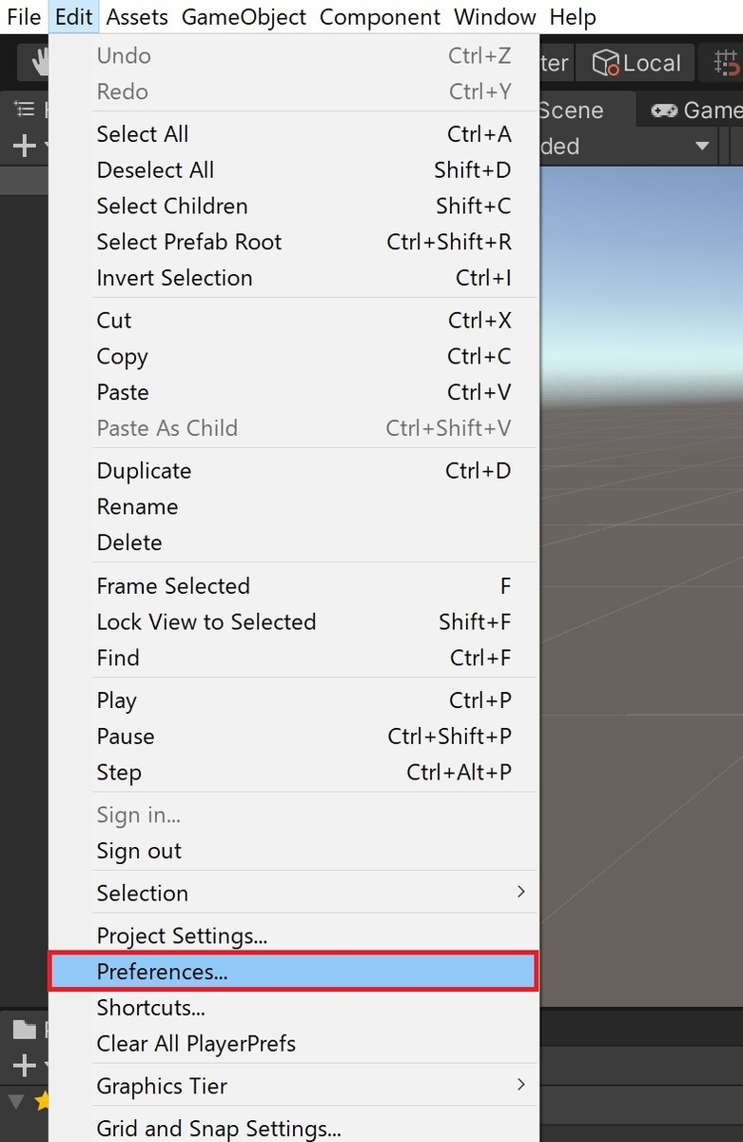
Task: Collapse the Favorites section triangle
Action: click(x=15, y=1101)
